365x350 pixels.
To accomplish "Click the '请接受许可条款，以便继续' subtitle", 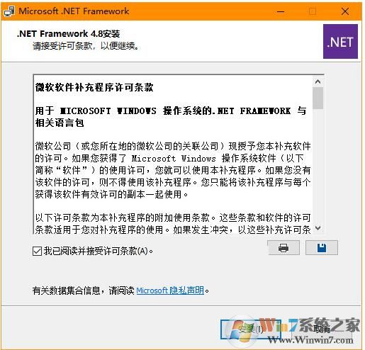I will coord(86,46).
